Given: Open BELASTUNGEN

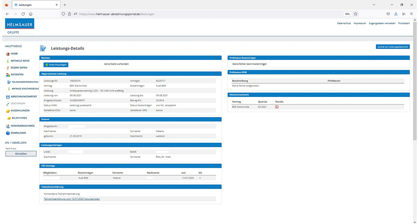Looking at the screenshot, I should pyautogui.click(x=19, y=118).
